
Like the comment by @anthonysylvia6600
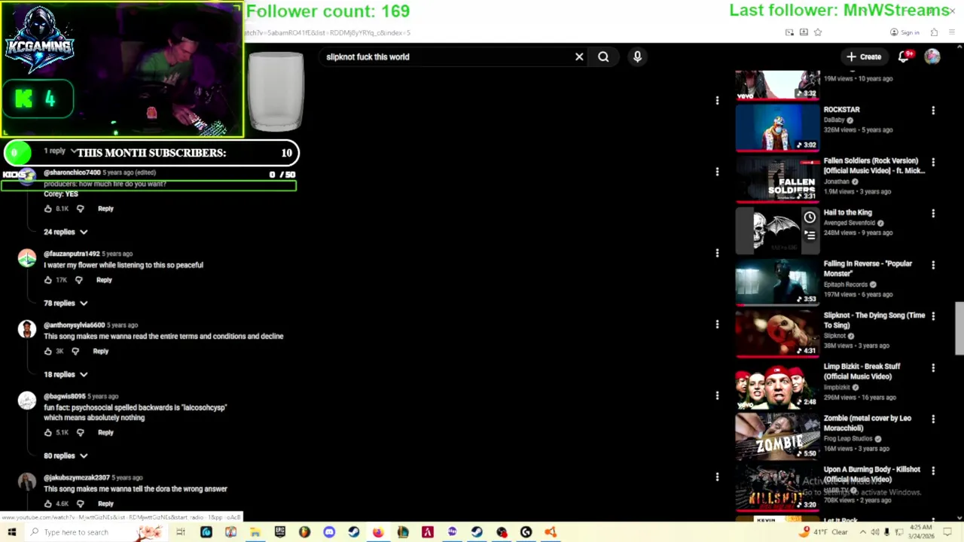click(x=48, y=351)
